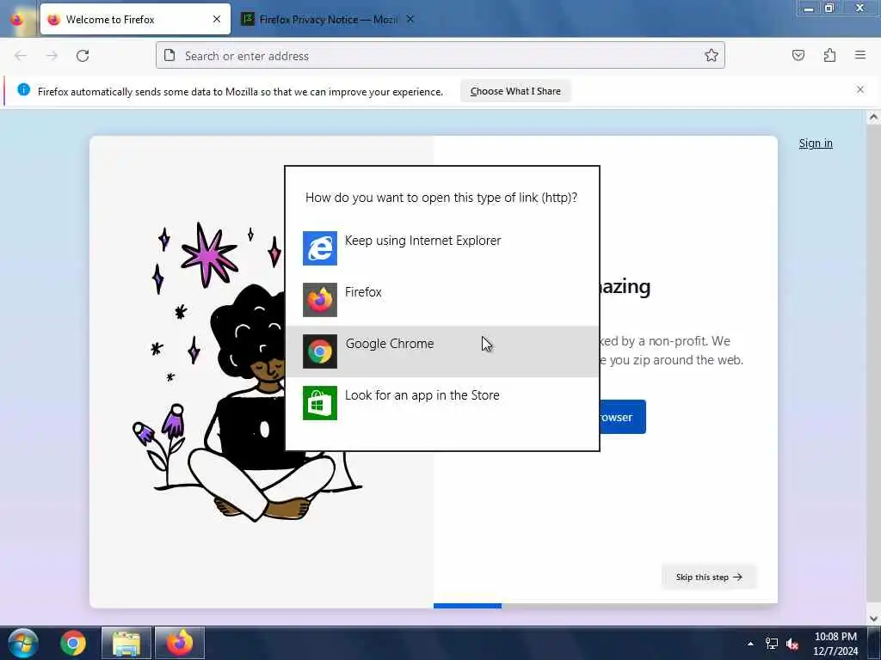The height and width of the screenshot is (660, 881).
Task: Focus the Search or enter address bar
Action: coord(440,56)
